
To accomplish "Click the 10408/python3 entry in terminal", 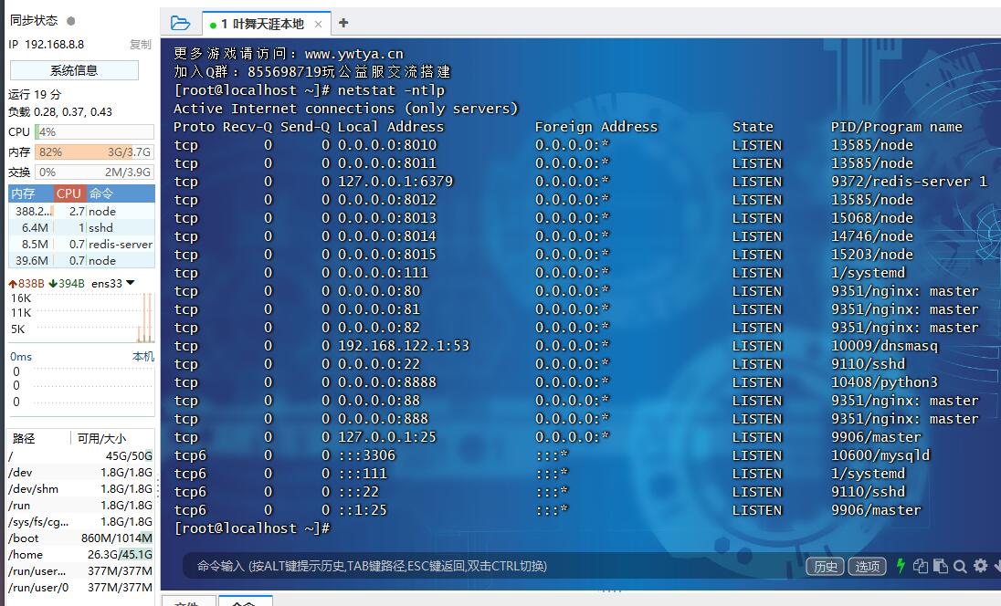I will (x=884, y=382).
